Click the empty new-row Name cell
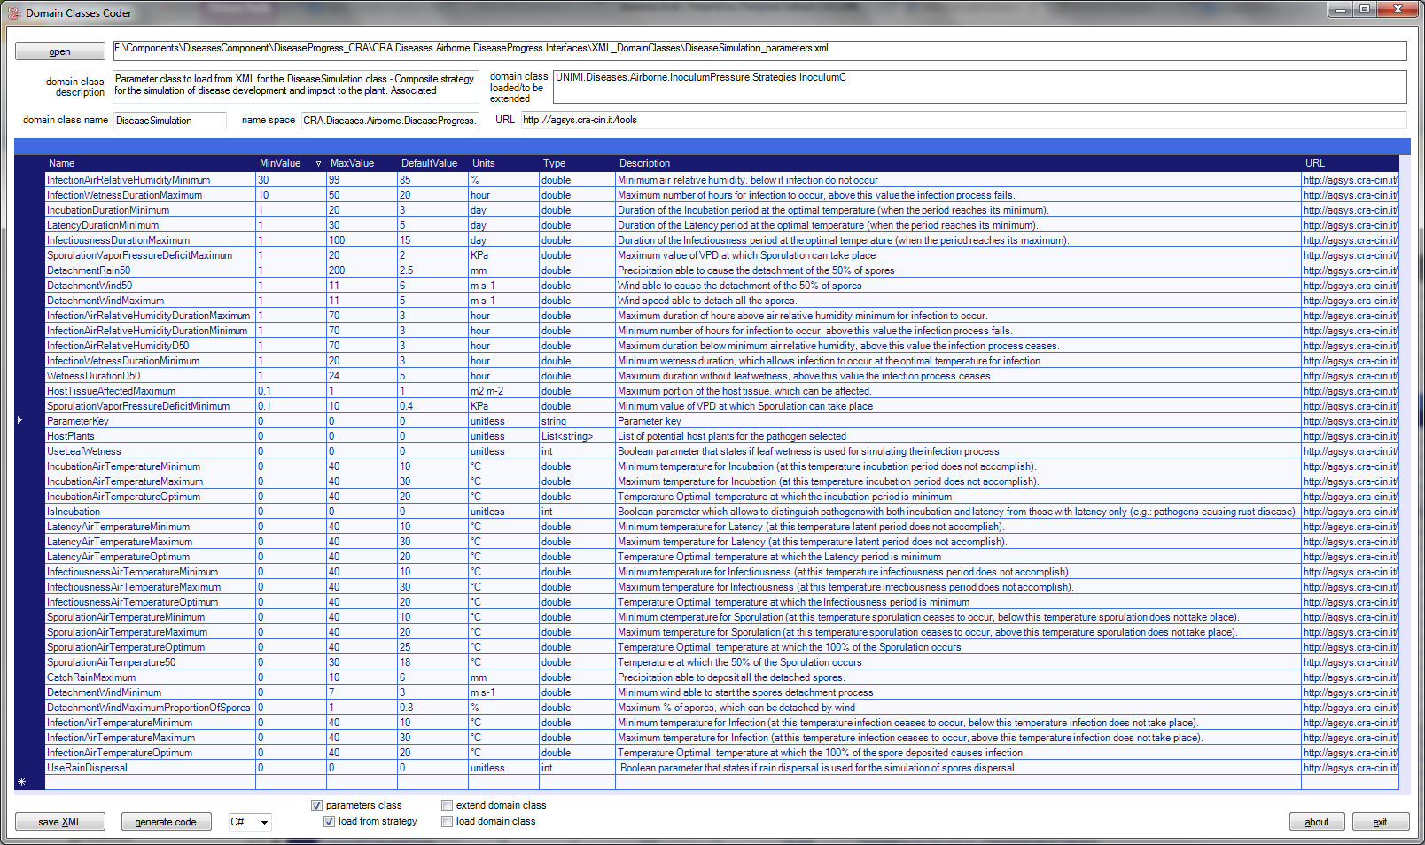1425x845 pixels. 150,782
